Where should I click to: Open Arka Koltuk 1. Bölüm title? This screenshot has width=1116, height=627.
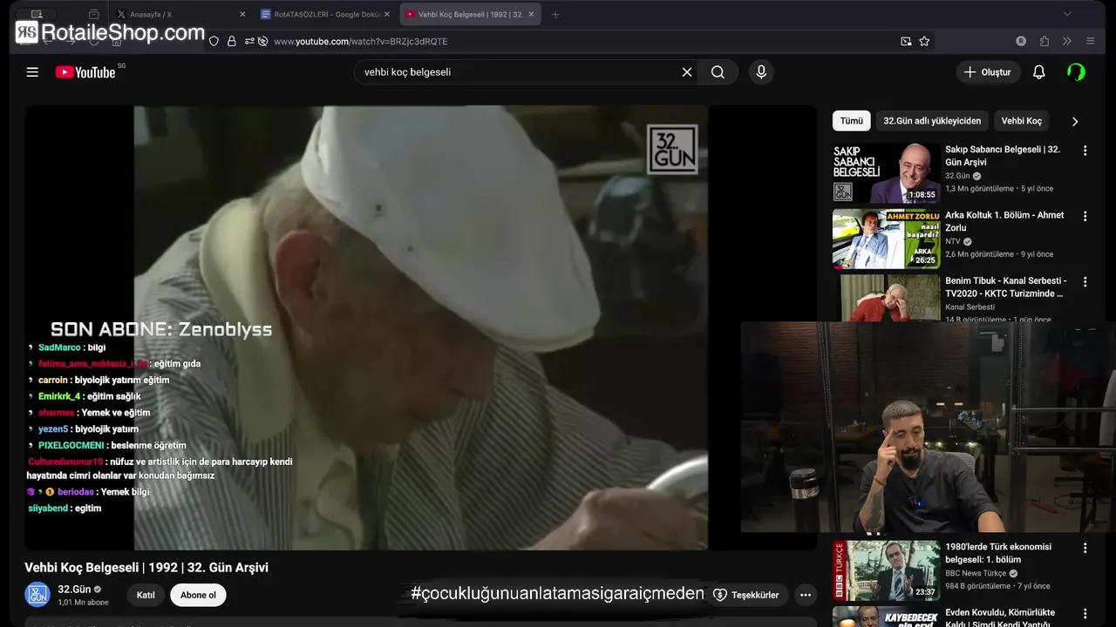coord(1004,221)
